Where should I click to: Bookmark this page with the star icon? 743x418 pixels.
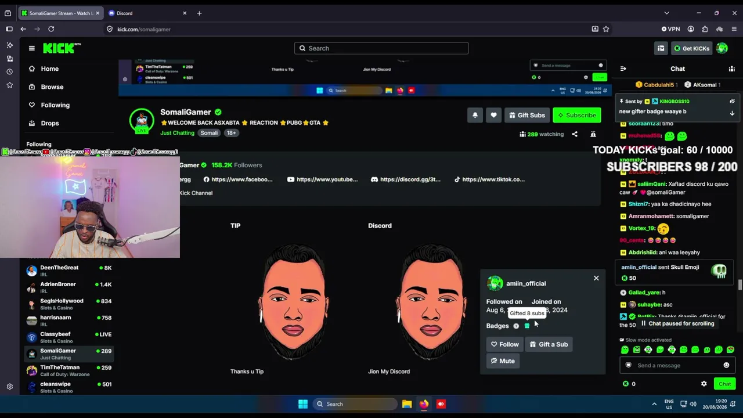tap(606, 29)
